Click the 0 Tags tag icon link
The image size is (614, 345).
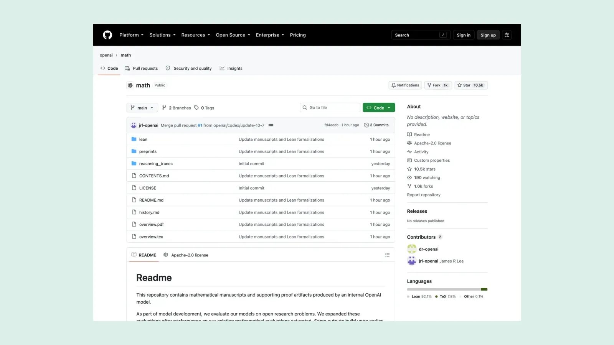point(204,108)
